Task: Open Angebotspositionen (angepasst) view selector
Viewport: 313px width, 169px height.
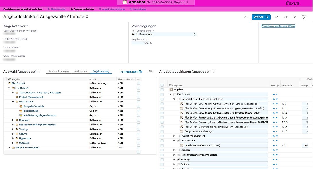Action: pyautogui.click(x=213, y=72)
